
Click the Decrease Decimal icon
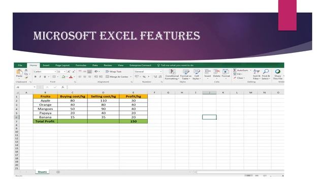click(x=160, y=77)
